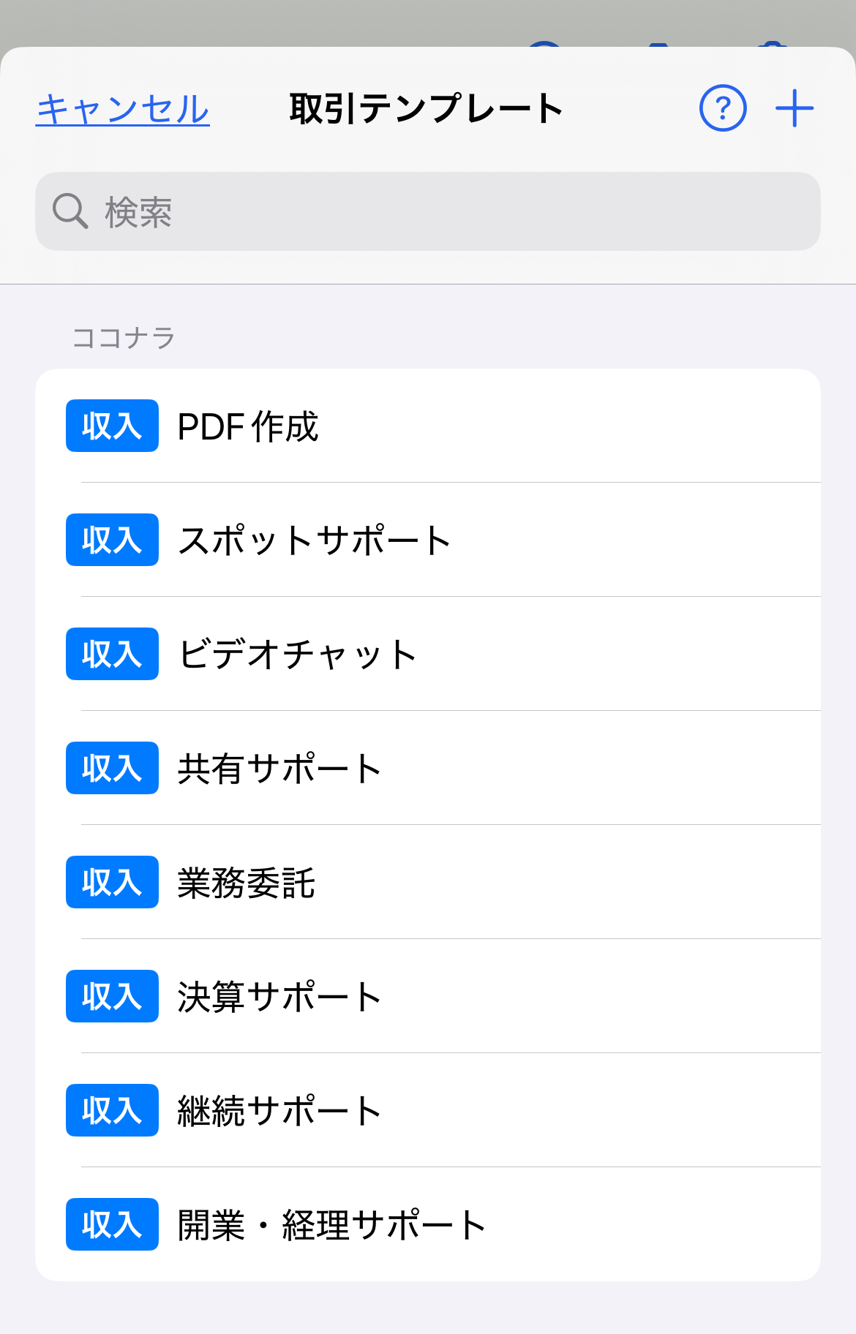The image size is (856, 1334).
Task: Tap the 収入 badge beside PDF作成
Action: click(x=112, y=426)
